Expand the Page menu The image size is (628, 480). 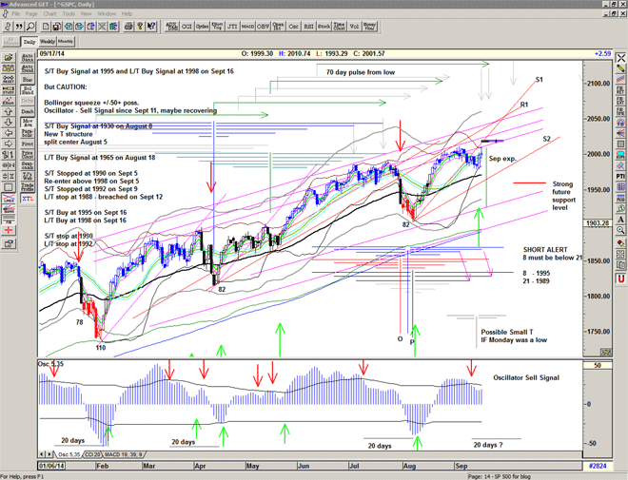tap(32, 14)
